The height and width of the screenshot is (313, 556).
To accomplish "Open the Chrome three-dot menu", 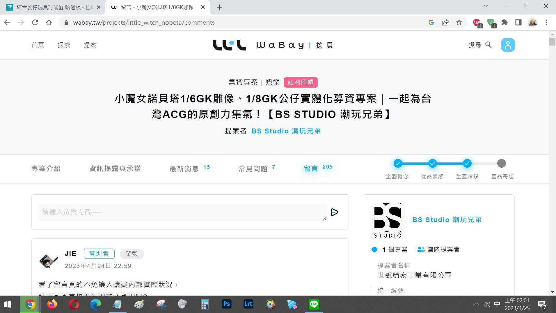I will click(547, 22).
